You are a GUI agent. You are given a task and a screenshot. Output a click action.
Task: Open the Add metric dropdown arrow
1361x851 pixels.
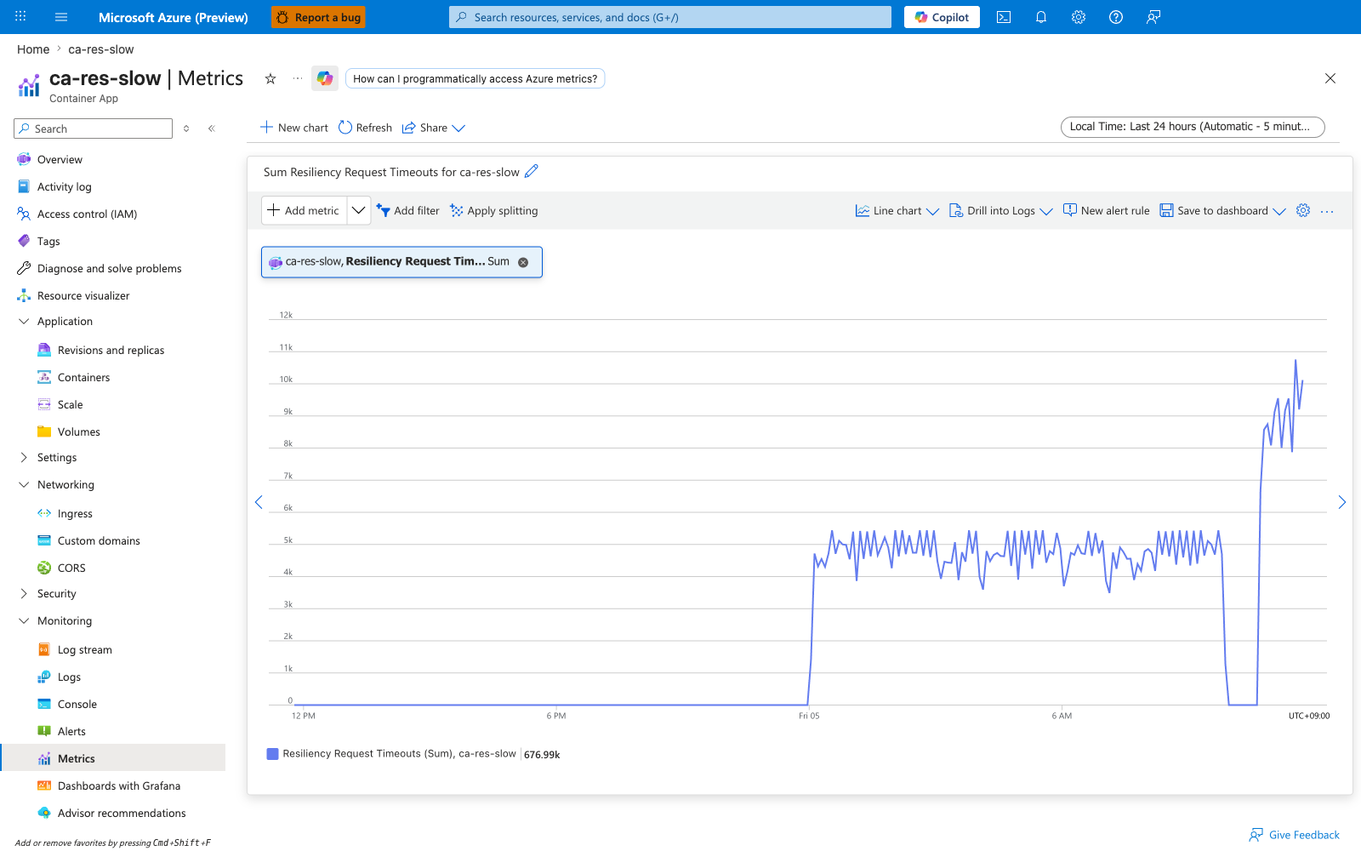(359, 210)
